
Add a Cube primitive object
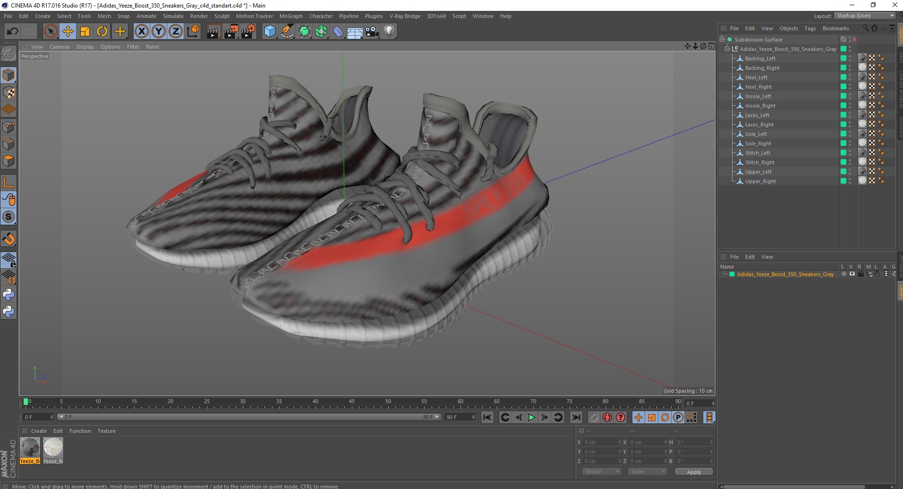click(x=270, y=32)
